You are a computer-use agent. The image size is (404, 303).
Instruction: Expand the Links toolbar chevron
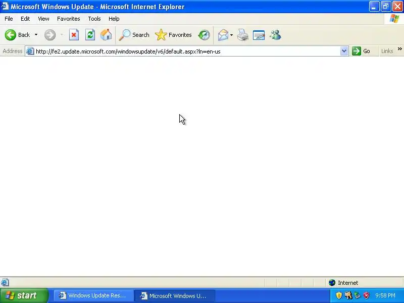tap(399, 48)
